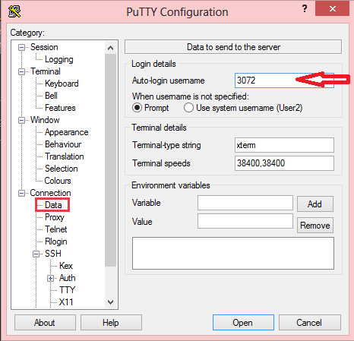Open Colours settings category
Viewport: 354px width, 341px height.
click(58, 181)
